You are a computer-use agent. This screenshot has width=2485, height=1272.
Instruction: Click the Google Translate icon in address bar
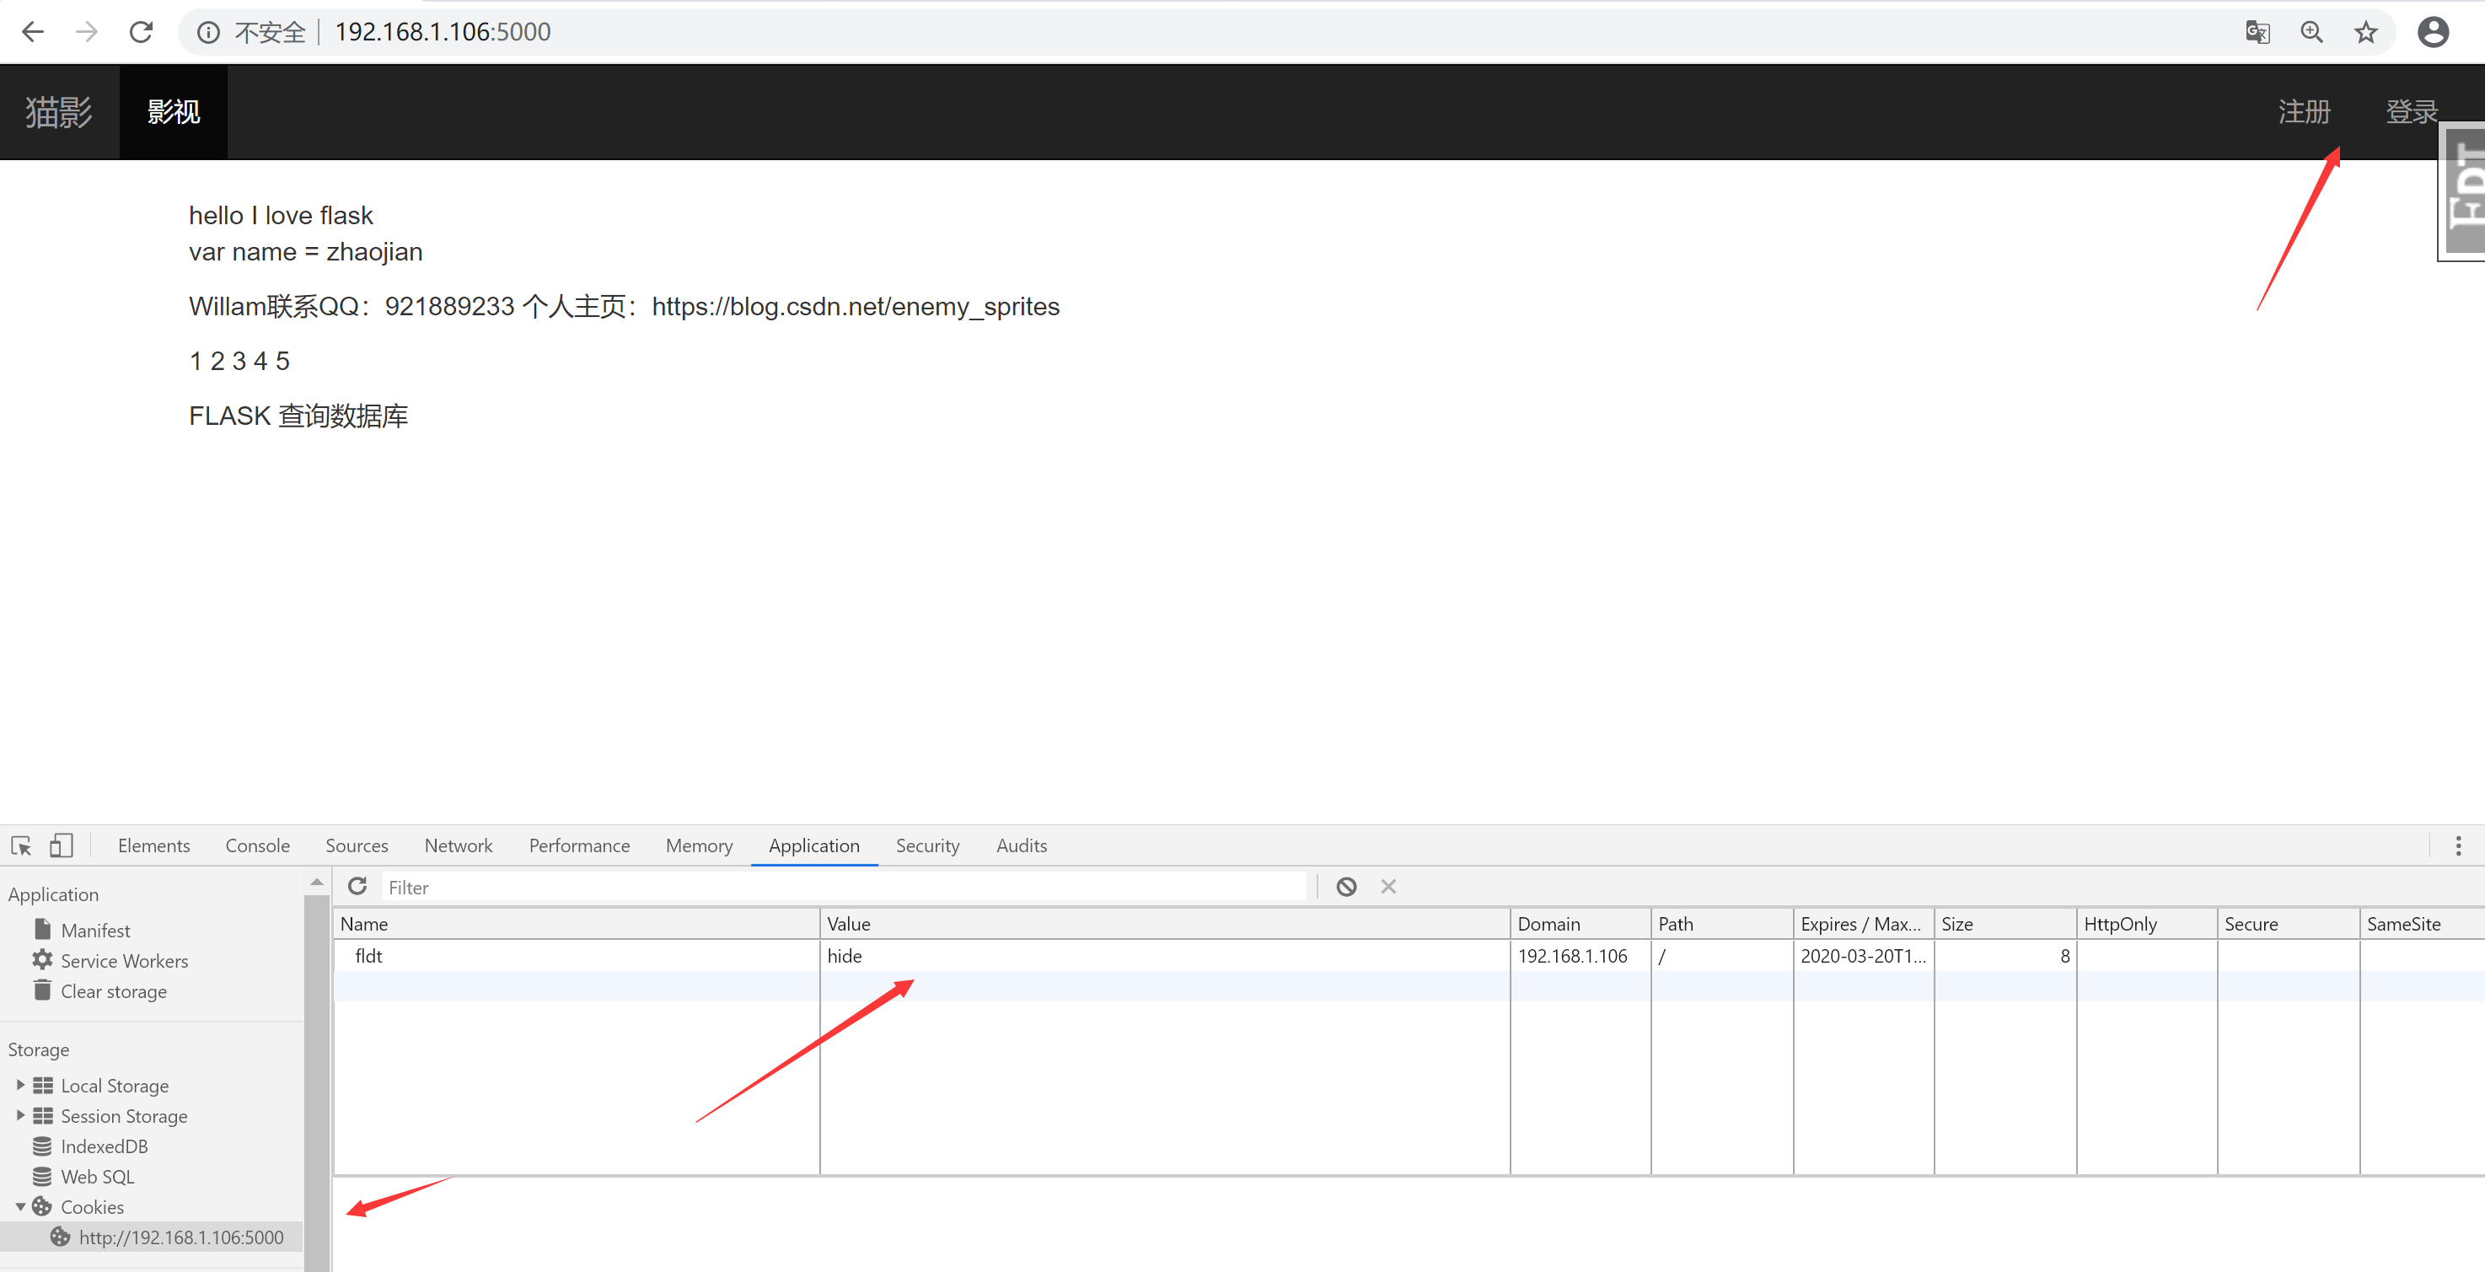coord(2257,32)
